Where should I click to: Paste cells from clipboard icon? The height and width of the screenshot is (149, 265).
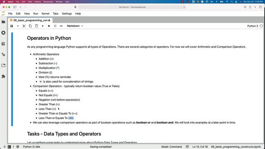pos(36,26)
